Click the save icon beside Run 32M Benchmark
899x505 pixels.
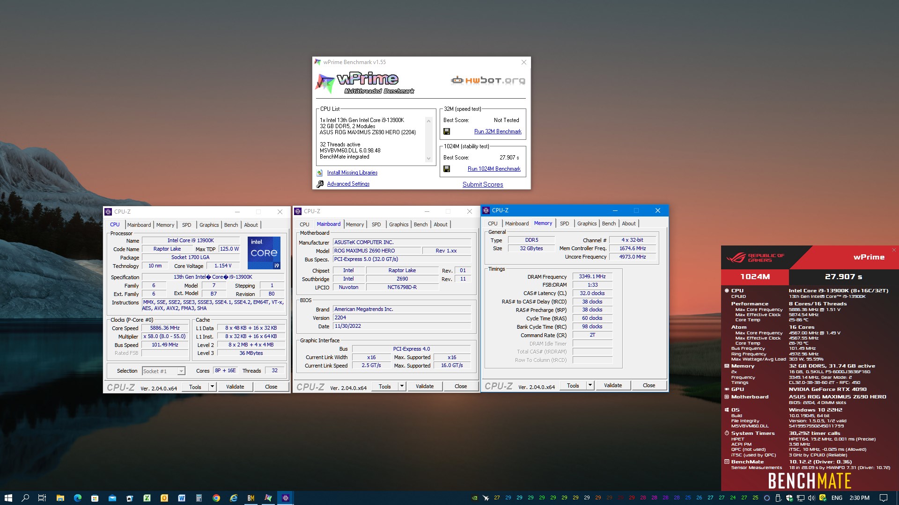point(447,132)
